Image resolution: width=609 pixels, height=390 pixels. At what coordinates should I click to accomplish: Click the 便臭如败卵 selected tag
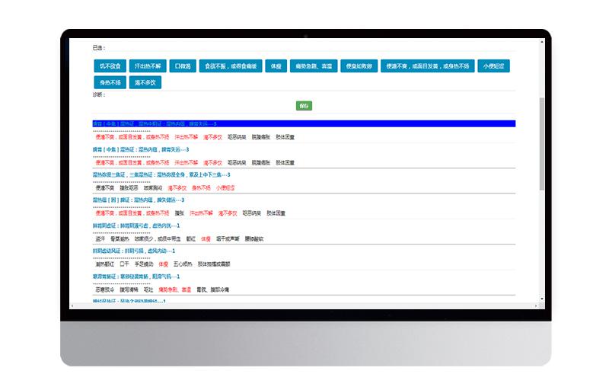(359, 66)
